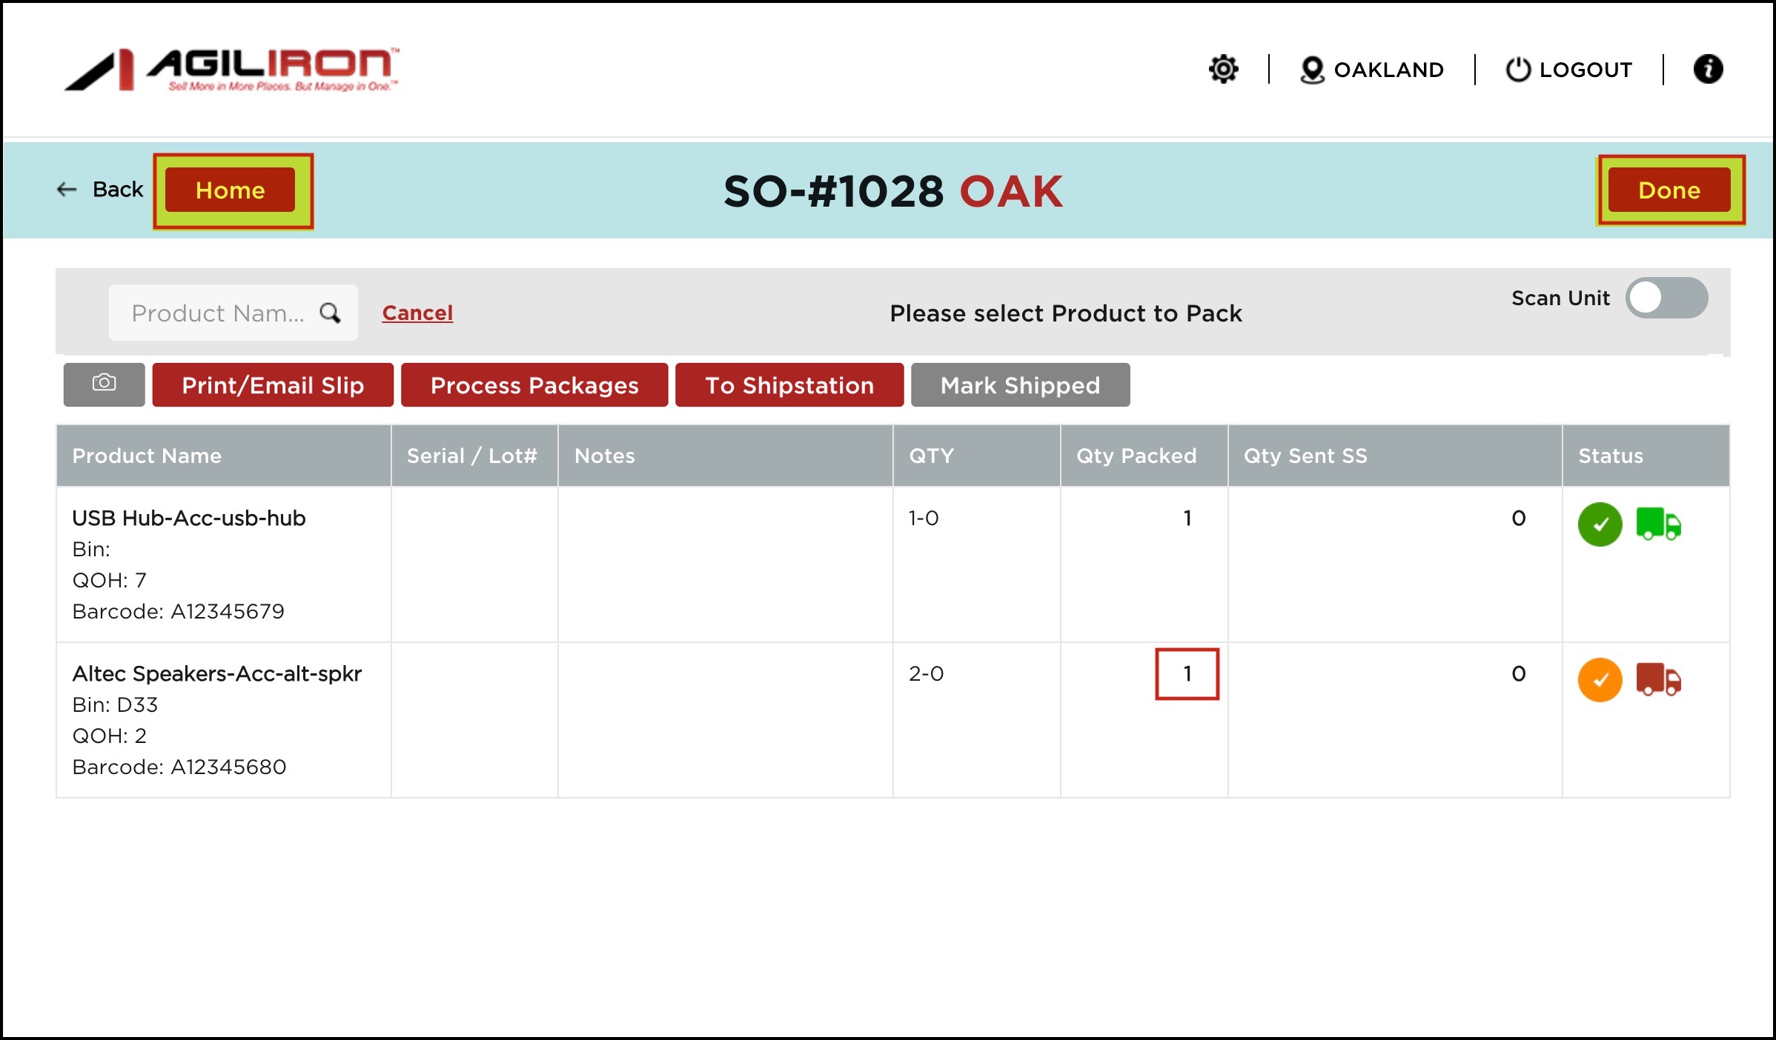
Task: Send order To Shipstation
Action: [x=789, y=385]
